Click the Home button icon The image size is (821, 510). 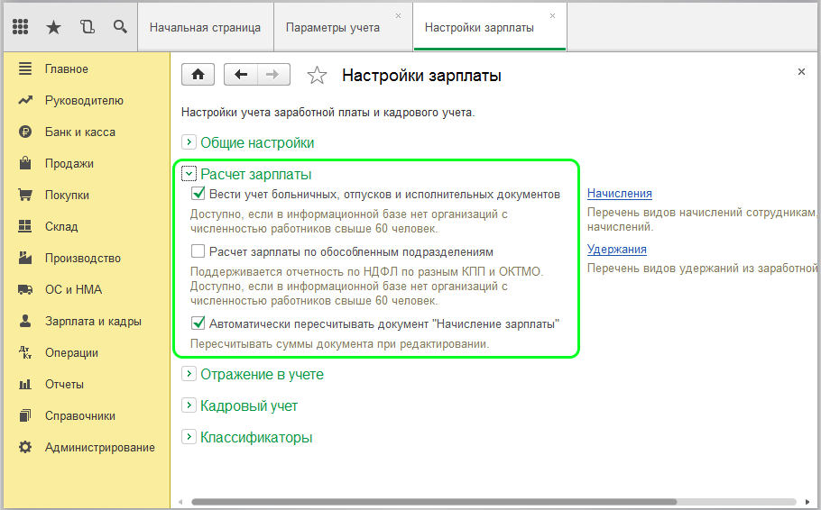[x=198, y=75]
